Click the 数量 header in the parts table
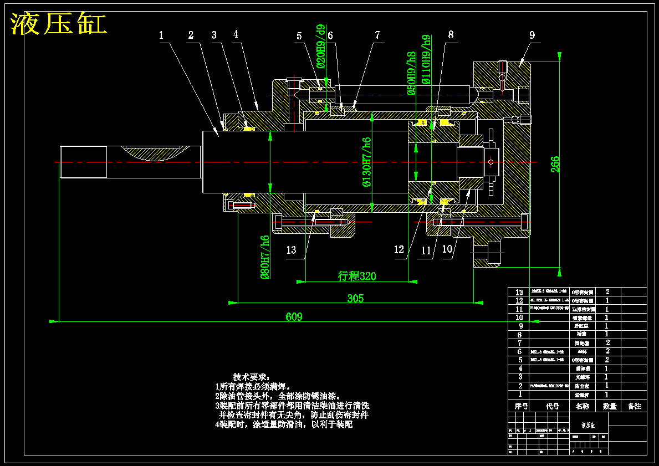 [x=610, y=406]
